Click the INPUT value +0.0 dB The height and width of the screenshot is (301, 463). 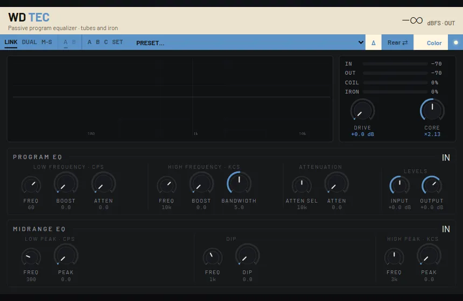pyautogui.click(x=399, y=207)
